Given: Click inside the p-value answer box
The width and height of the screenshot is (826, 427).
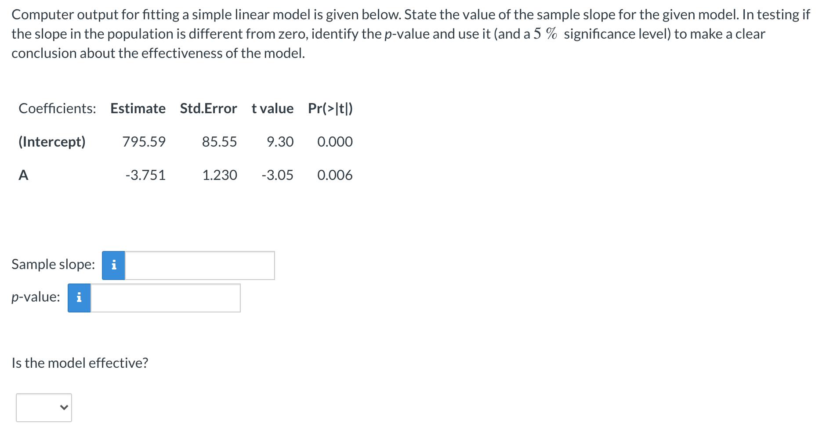Looking at the screenshot, I should (166, 298).
